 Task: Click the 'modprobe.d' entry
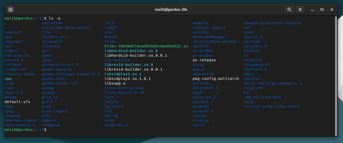point(116,125)
